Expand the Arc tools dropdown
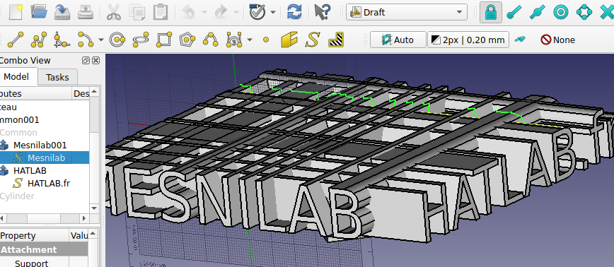The height and width of the screenshot is (267, 614). click(101, 40)
